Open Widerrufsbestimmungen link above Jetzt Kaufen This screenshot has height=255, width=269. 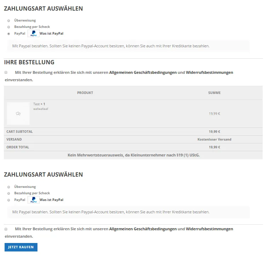coord(210,229)
